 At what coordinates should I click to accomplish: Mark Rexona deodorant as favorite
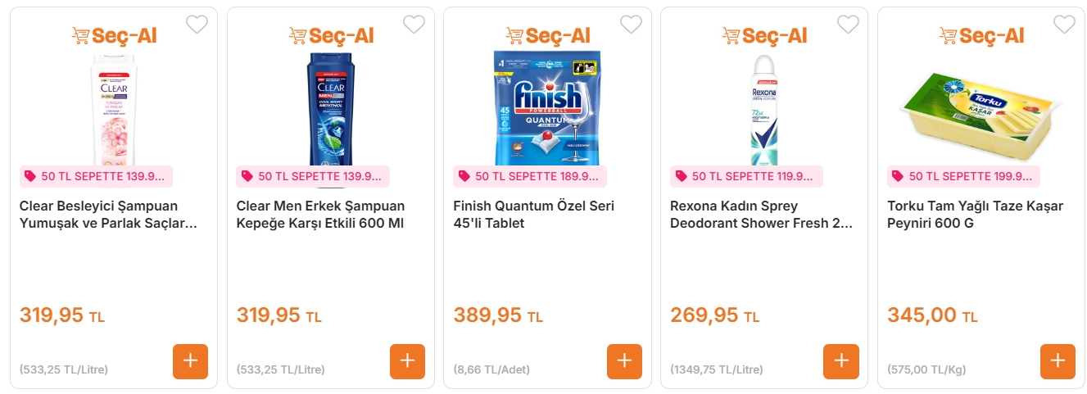click(x=847, y=25)
